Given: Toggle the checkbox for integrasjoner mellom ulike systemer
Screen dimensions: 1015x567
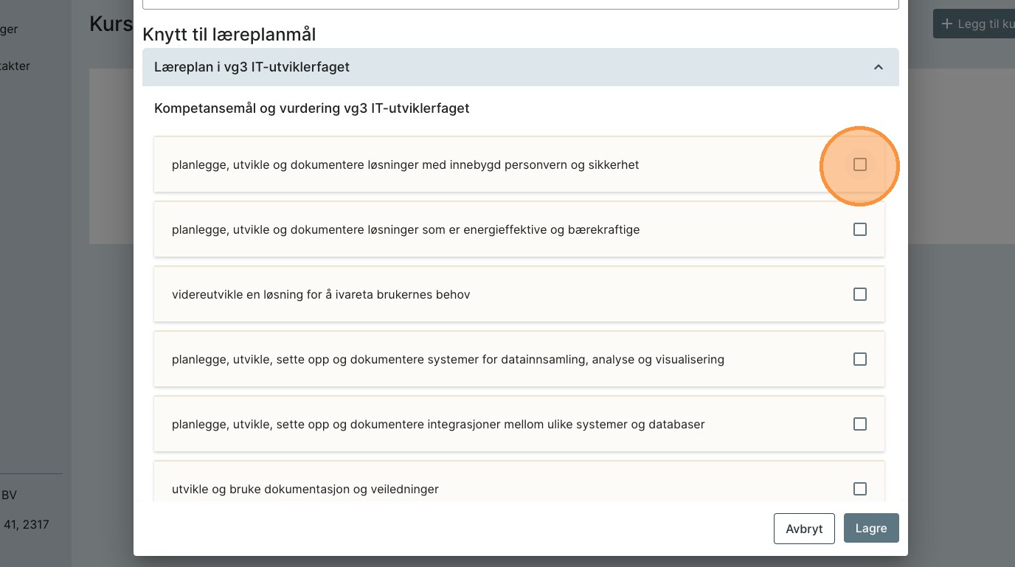Looking at the screenshot, I should click(859, 424).
